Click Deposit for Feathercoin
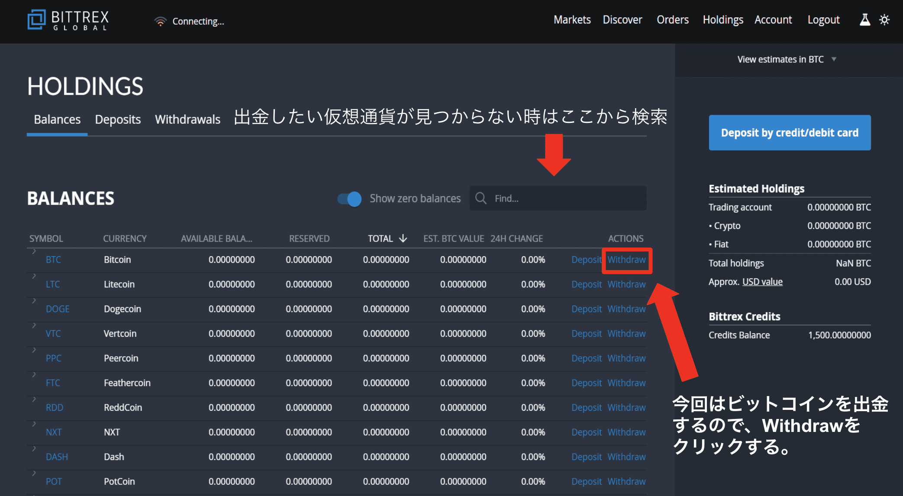 pyautogui.click(x=587, y=383)
